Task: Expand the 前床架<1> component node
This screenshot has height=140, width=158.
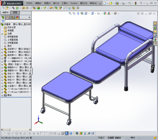Action: 2,55
